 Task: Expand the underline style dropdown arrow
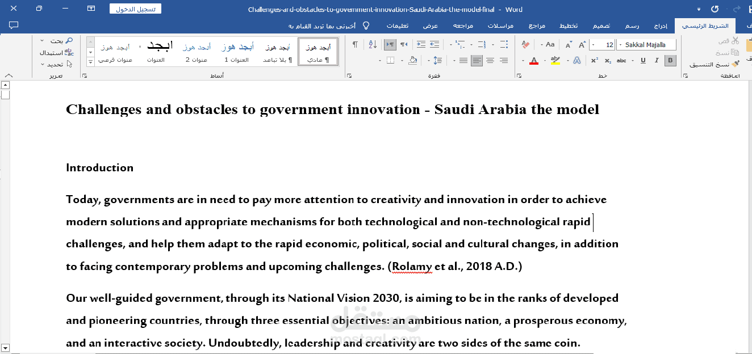[x=633, y=60]
